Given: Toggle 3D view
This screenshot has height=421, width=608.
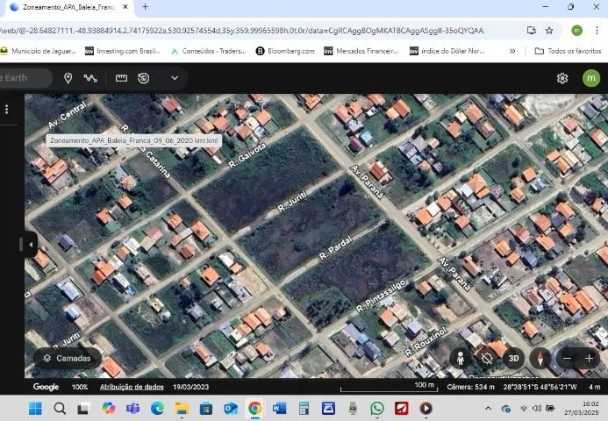Looking at the screenshot, I should 513,359.
